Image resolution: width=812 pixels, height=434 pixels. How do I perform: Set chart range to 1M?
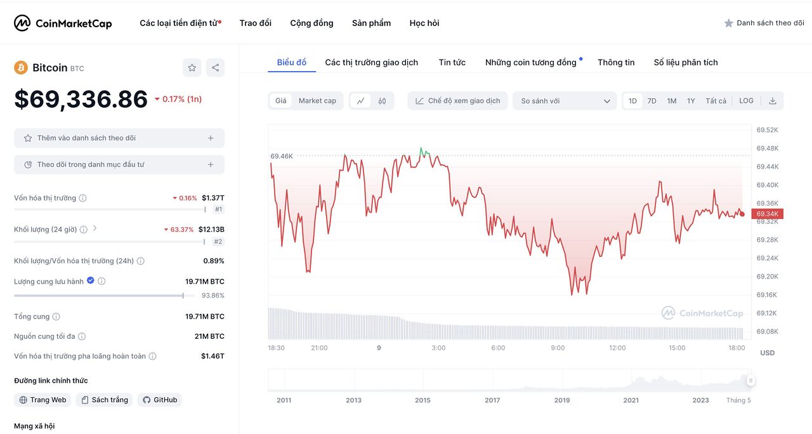671,101
